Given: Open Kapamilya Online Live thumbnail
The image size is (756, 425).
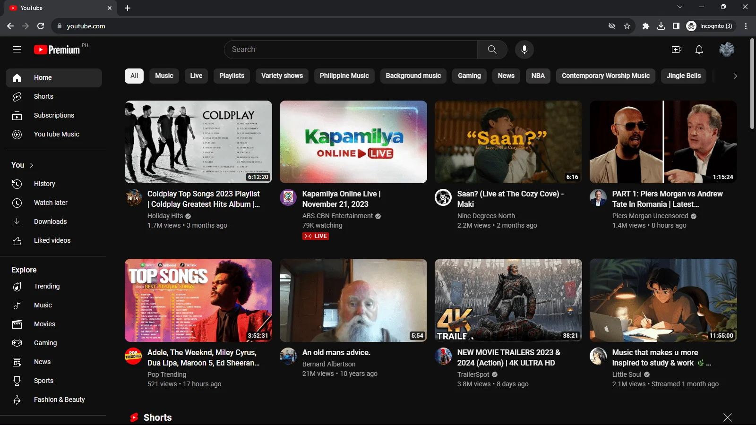Looking at the screenshot, I should [x=353, y=142].
